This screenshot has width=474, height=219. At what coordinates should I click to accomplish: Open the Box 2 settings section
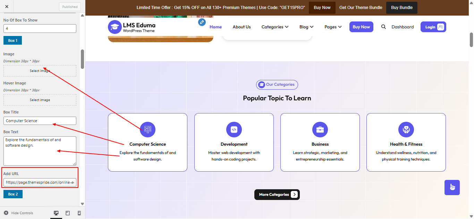tap(13, 194)
